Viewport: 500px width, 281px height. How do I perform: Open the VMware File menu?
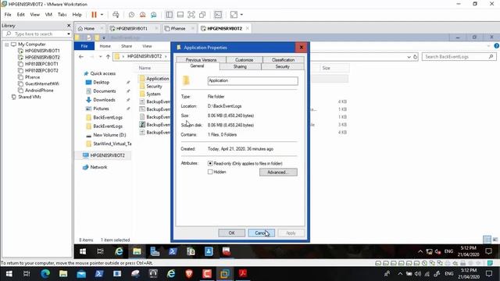8,15
